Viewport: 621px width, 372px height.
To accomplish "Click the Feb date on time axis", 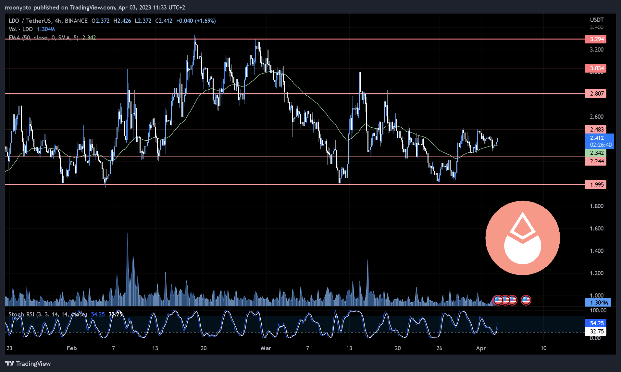I will click(72, 348).
